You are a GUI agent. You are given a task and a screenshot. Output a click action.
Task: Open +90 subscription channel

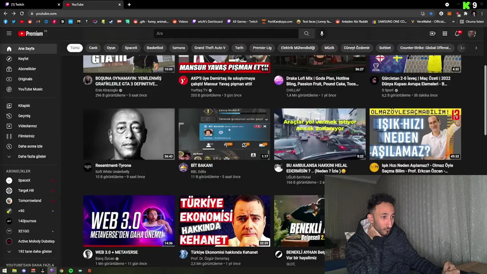29,211
